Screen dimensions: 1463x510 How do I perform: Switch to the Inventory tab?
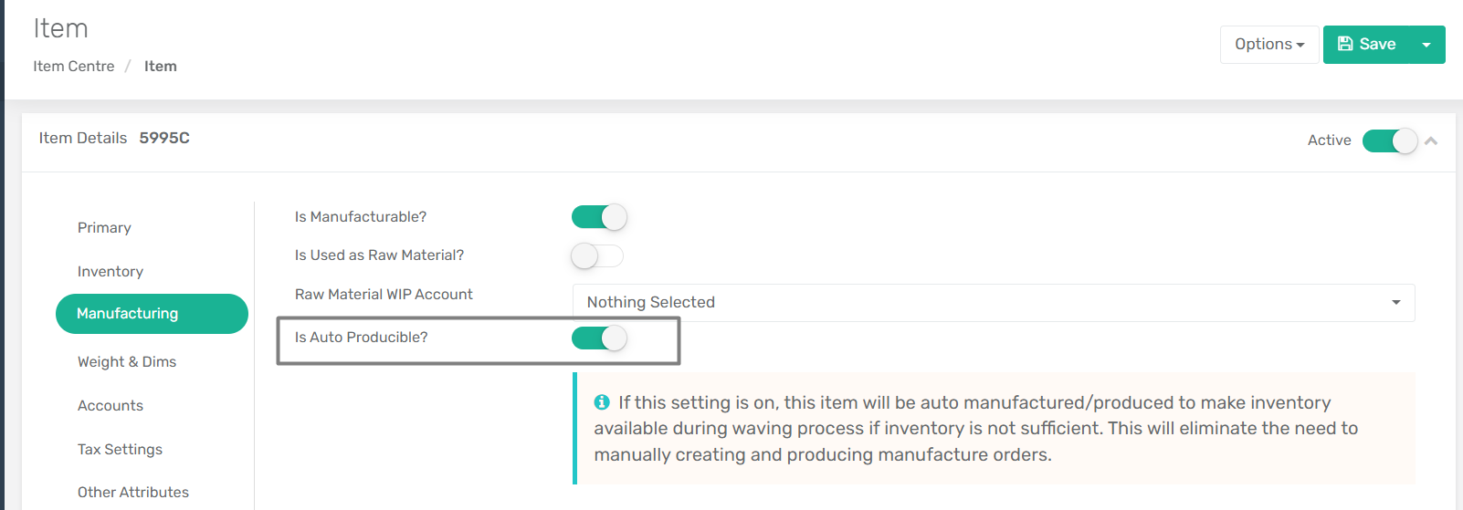pyautogui.click(x=111, y=272)
